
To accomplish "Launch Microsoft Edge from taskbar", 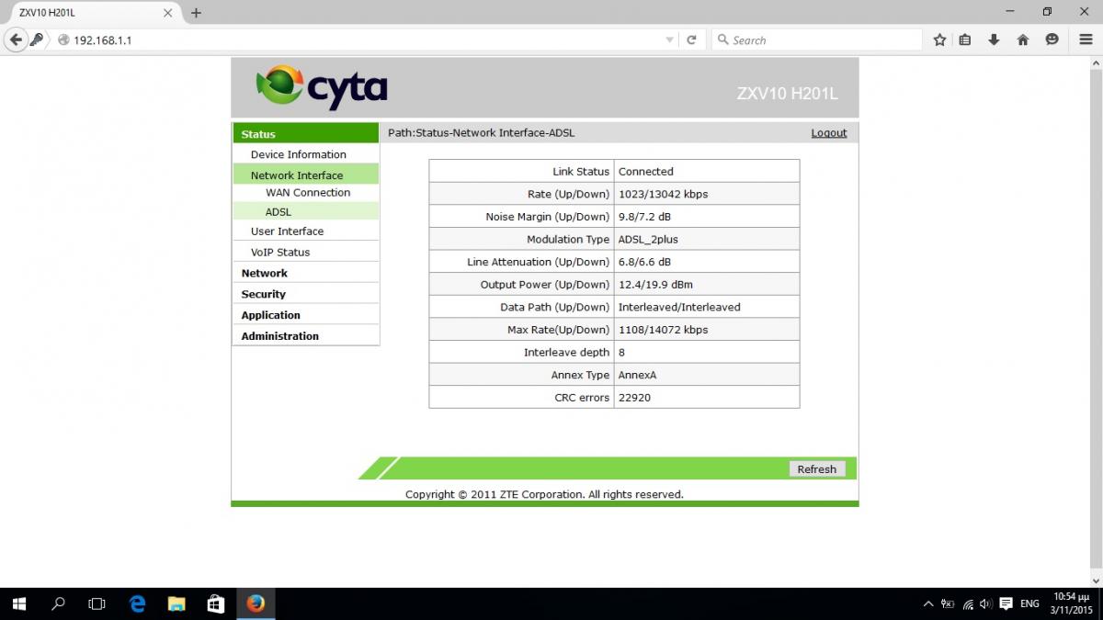I will (137, 603).
